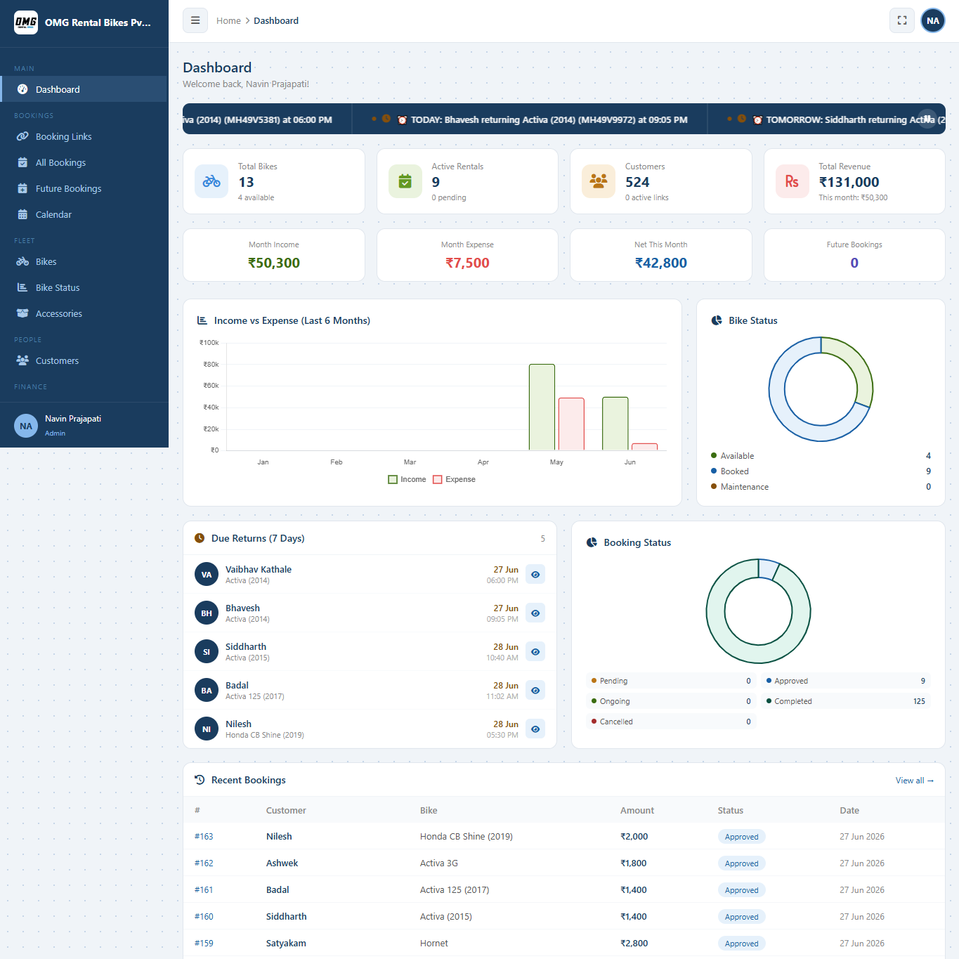Click the Total Revenue Rs icon
The width and height of the screenshot is (959, 959).
pyautogui.click(x=792, y=181)
